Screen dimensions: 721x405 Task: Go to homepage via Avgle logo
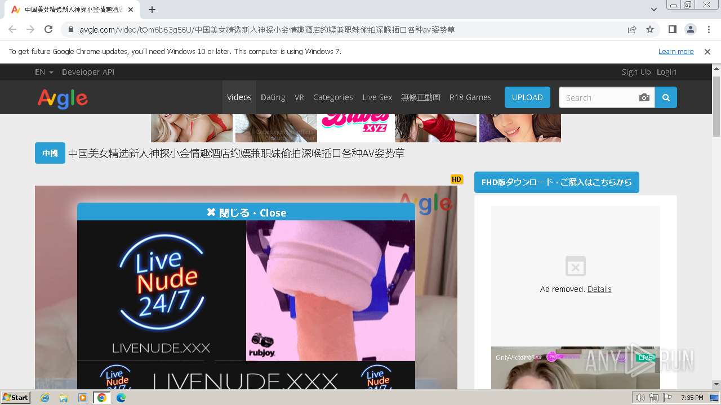click(63, 98)
